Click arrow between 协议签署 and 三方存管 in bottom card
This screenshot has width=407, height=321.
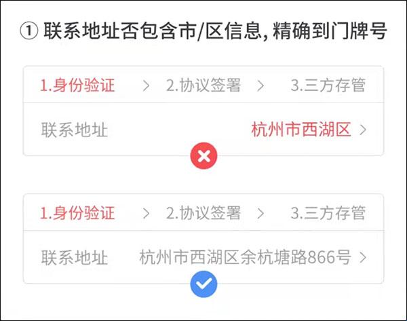(260, 214)
